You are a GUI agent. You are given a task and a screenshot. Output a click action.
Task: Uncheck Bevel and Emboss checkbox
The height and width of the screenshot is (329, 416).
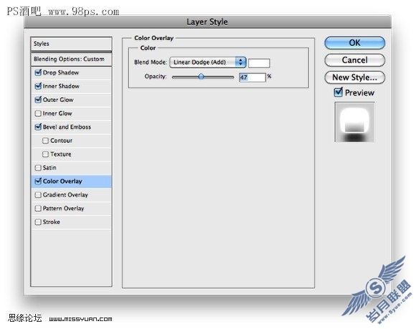point(38,126)
